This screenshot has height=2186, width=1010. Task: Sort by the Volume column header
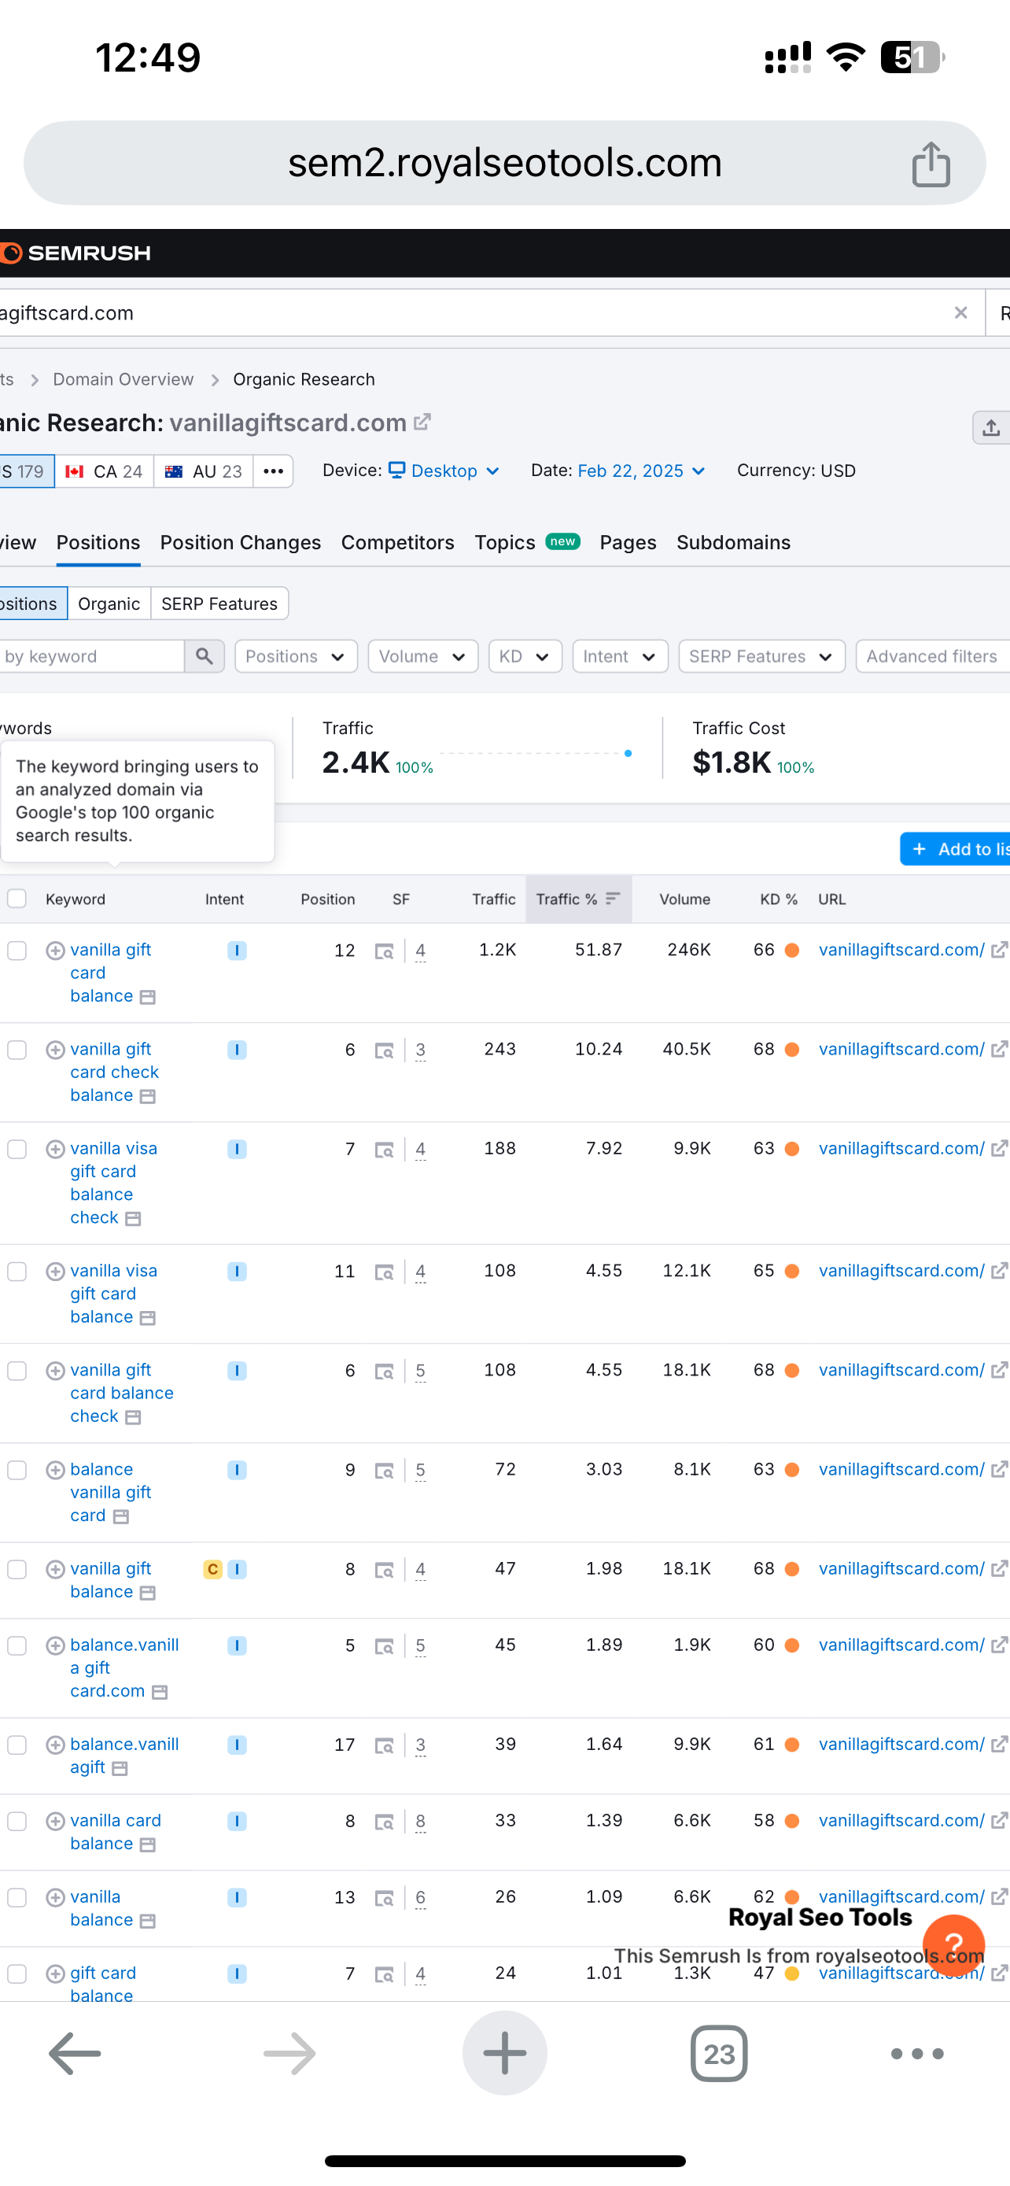[x=684, y=899]
